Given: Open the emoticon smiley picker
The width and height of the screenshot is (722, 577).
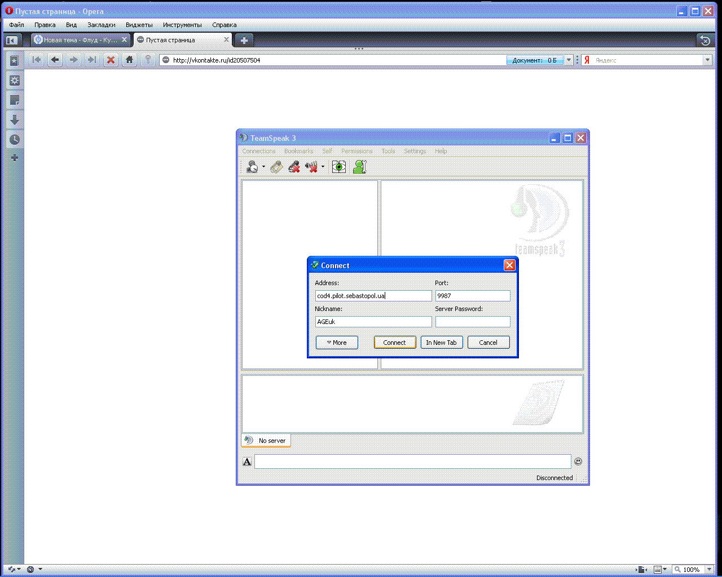Looking at the screenshot, I should pos(578,461).
